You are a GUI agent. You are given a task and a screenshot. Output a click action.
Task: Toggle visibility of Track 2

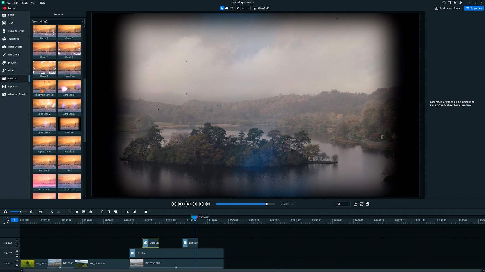click(x=17, y=251)
